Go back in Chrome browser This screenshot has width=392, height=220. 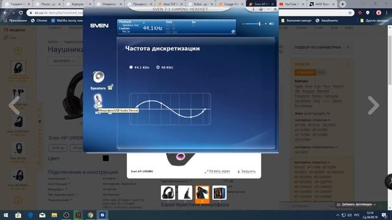pos(6,13)
